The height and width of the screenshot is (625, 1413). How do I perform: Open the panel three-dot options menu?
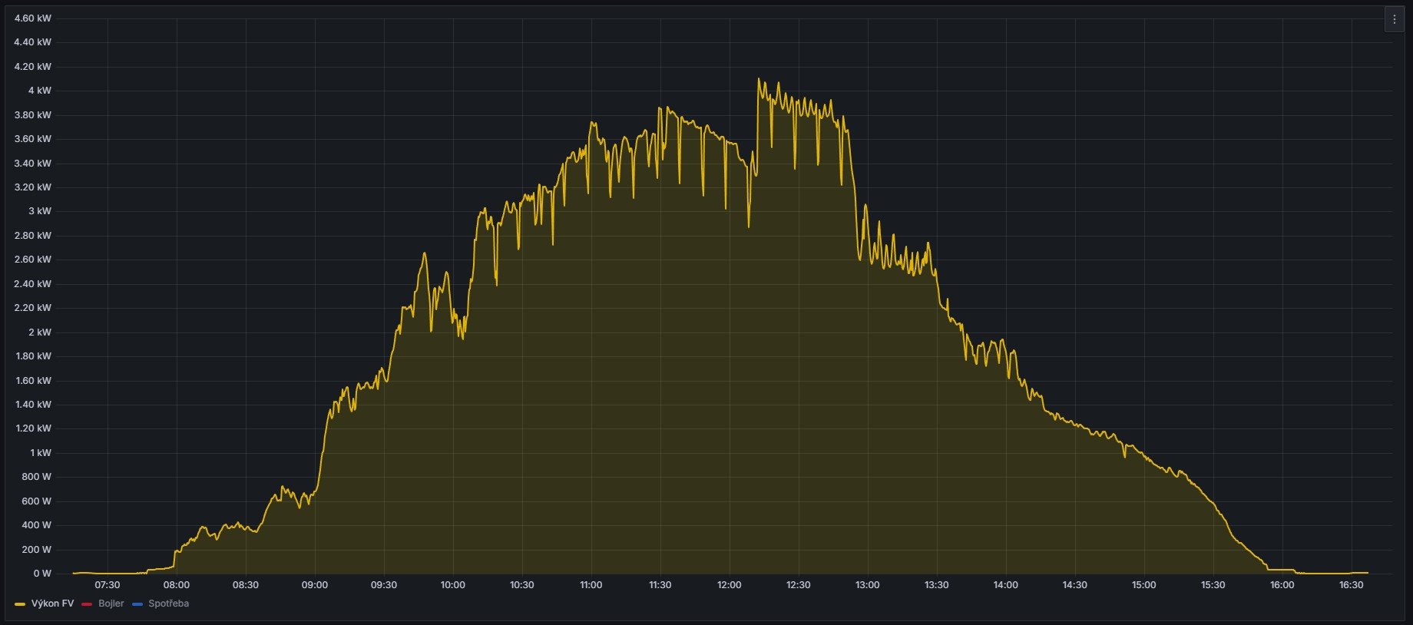(1394, 19)
